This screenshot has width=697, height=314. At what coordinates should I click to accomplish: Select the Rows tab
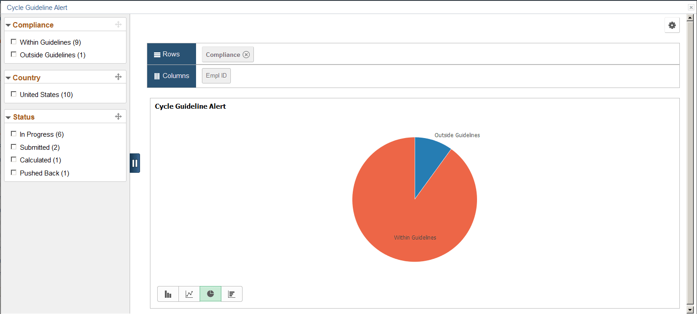171,53
